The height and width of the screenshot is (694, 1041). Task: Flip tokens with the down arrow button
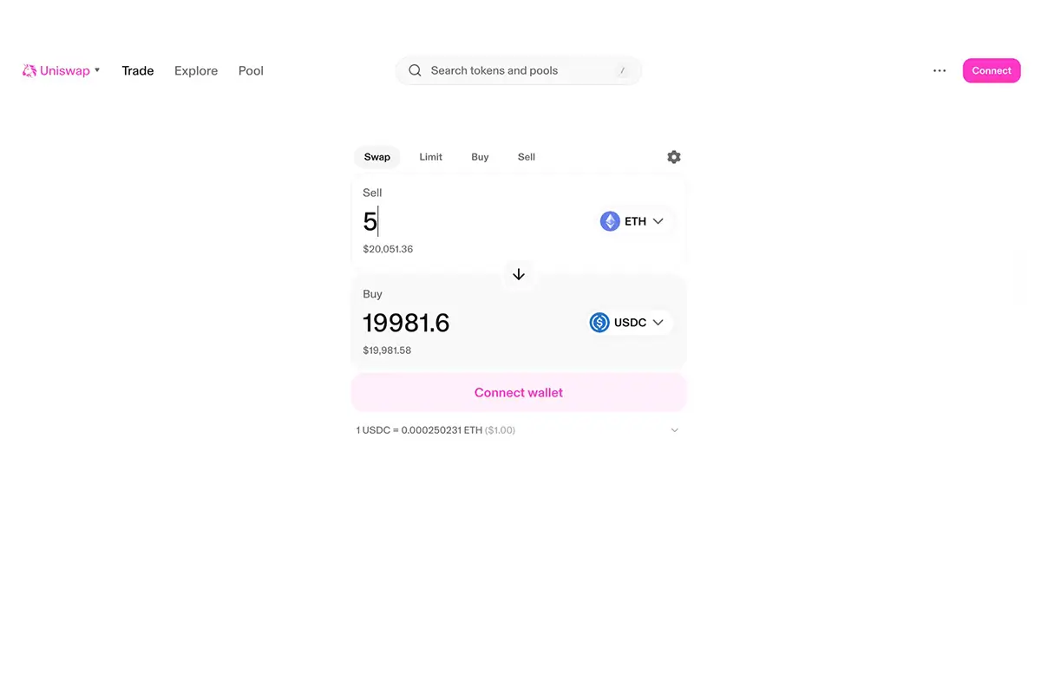[519, 274]
